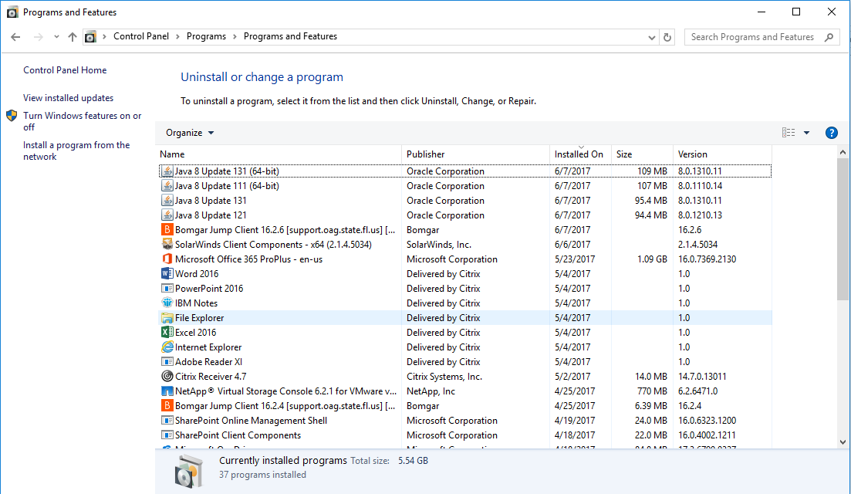The width and height of the screenshot is (851, 494).
Task: Click the NetApp, Inc publisher cell
Action: click(431, 391)
